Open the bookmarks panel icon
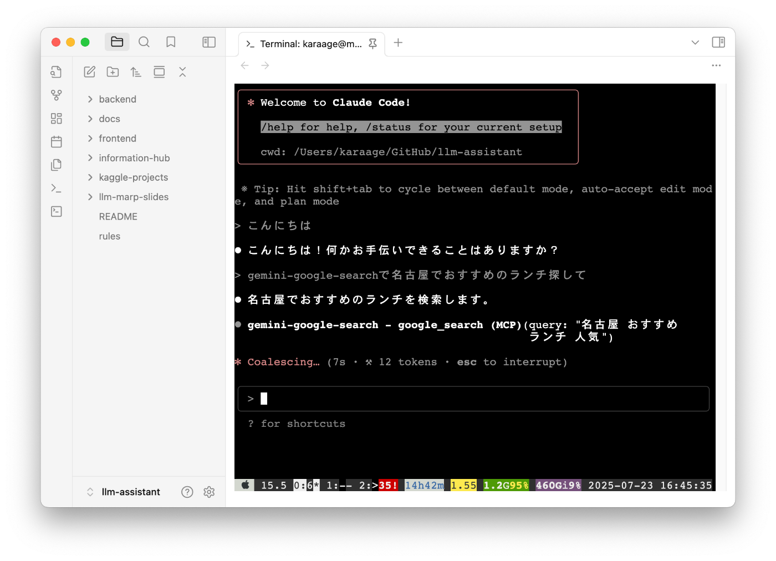 coord(171,42)
